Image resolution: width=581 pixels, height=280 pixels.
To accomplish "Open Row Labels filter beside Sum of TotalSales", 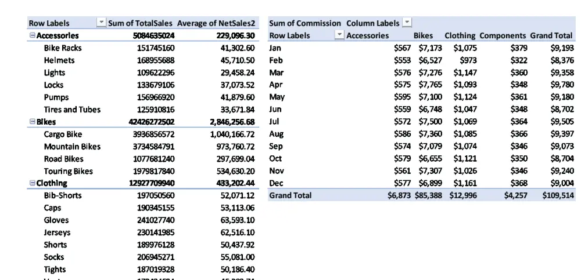I will 101,23.
